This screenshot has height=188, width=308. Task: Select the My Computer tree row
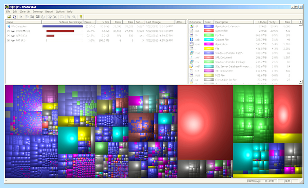tap(97, 26)
